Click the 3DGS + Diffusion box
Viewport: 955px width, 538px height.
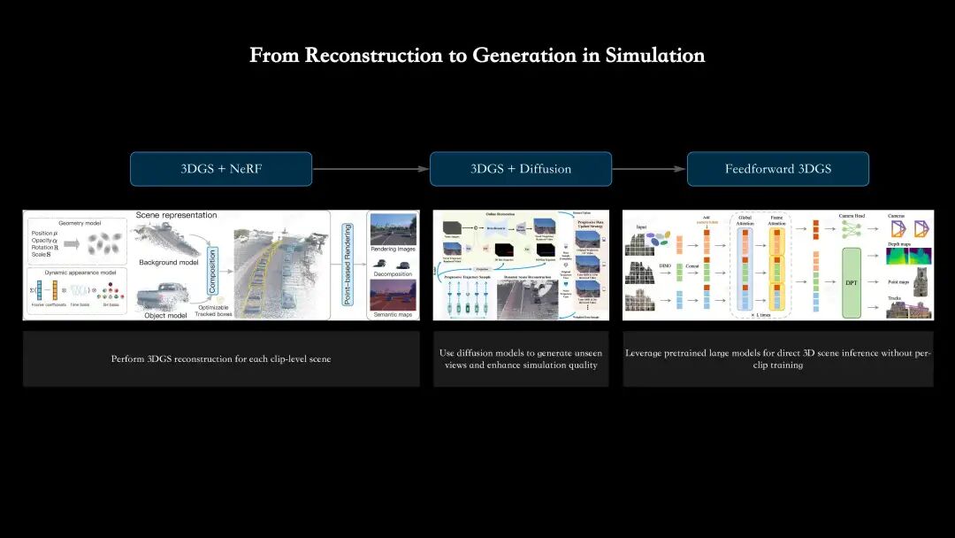coord(521,169)
